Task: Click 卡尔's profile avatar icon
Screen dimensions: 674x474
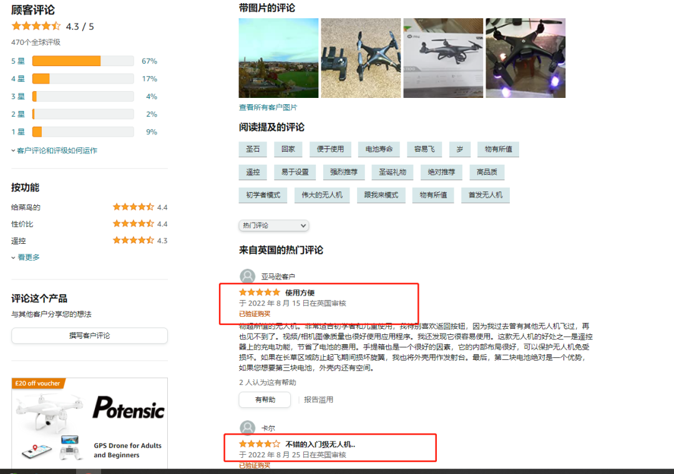Action: (x=248, y=428)
